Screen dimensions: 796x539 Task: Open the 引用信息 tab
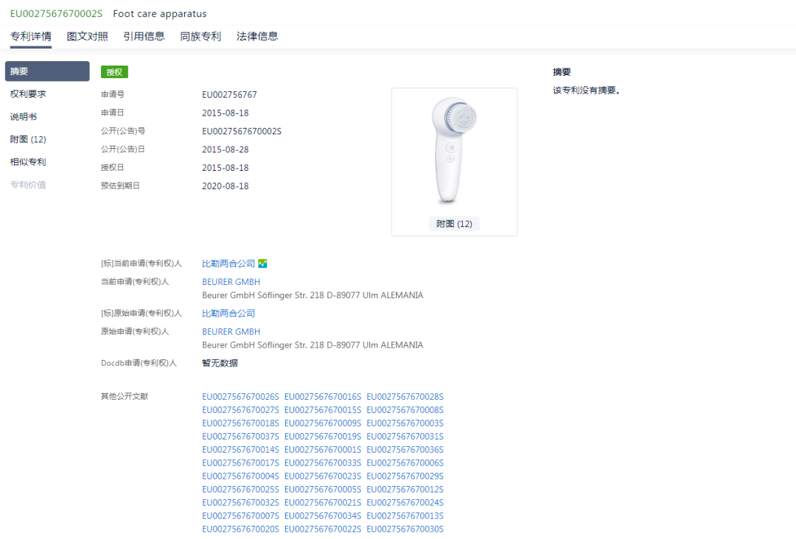tap(144, 37)
